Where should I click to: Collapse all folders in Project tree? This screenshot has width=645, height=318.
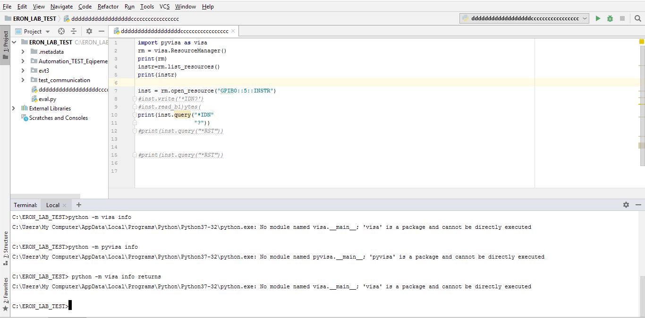pos(74,31)
